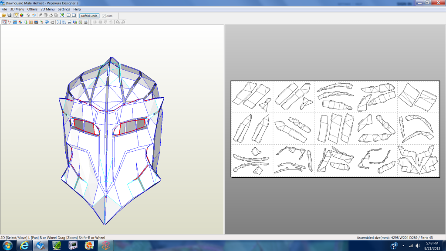Click the green cube selection icon
Image resolution: width=446 pixels, height=251 pixels.
pyautogui.click(x=62, y=15)
